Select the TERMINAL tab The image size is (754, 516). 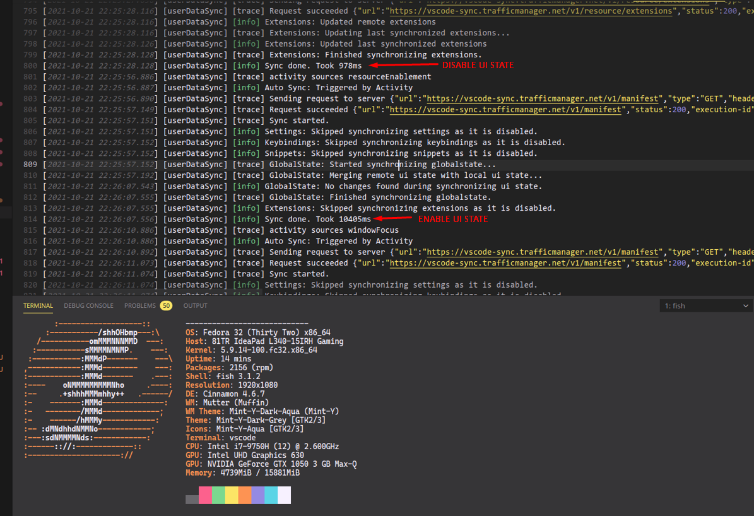(38, 305)
